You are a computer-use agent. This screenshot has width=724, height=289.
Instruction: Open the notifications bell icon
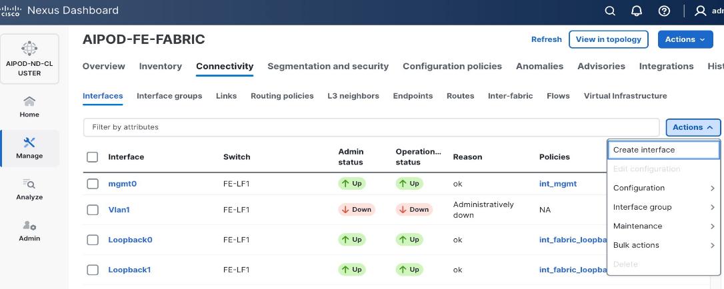click(x=637, y=11)
